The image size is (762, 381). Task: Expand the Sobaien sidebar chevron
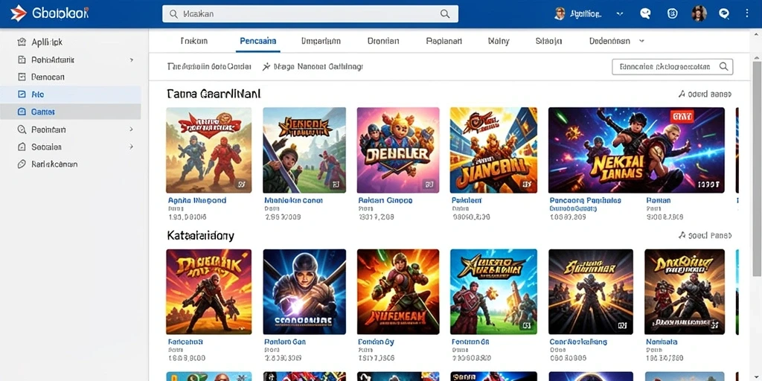[131, 147]
